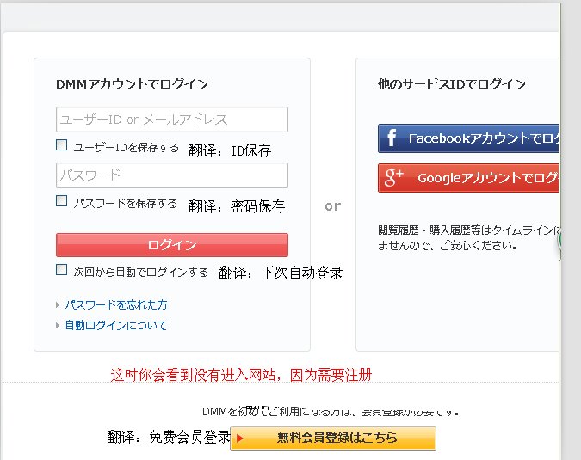581x460 pixels.
Task: Follow the 自動ログインについて link
Action: pyautogui.click(x=116, y=326)
